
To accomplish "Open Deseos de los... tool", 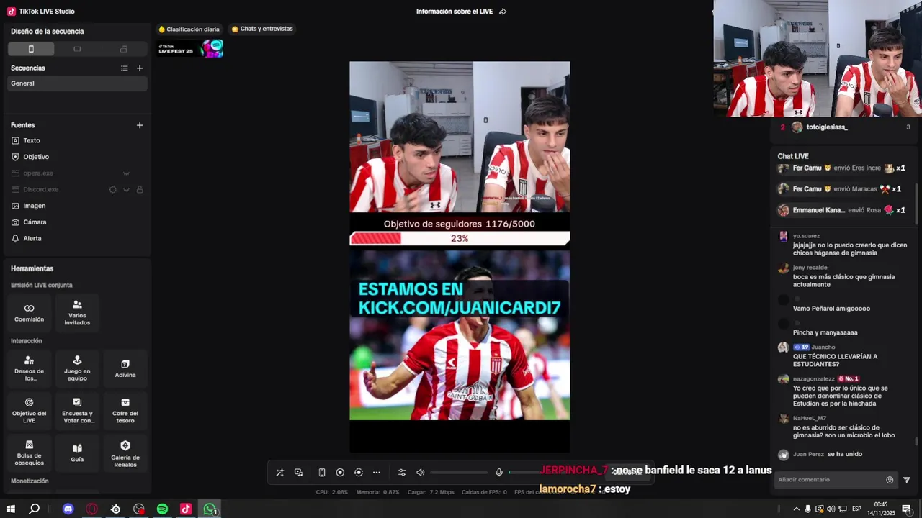I will point(30,368).
